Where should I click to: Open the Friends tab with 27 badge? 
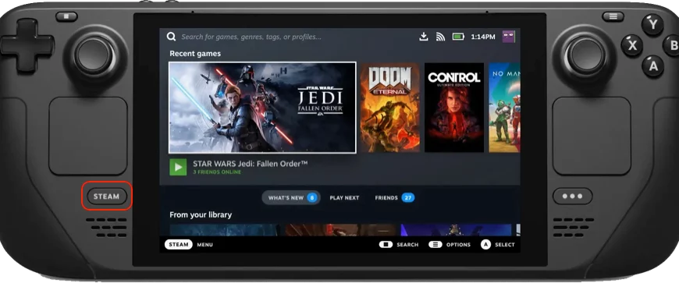tap(394, 198)
